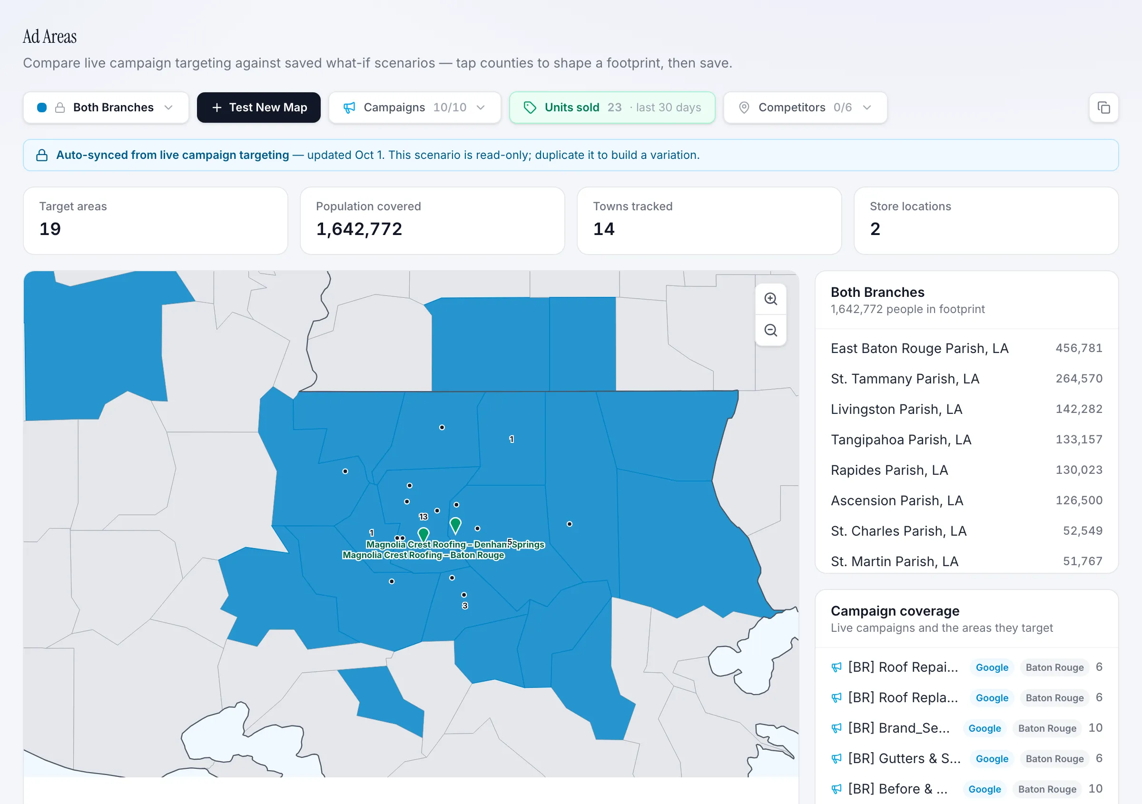This screenshot has width=1142, height=804.
Task: Click the map cluster marker labeled 3
Action: [464, 606]
